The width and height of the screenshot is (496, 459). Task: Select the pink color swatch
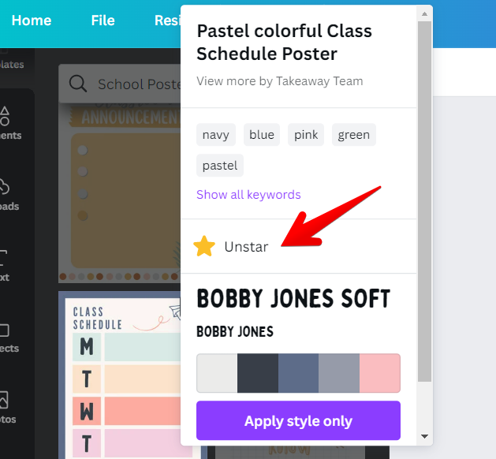(380, 373)
